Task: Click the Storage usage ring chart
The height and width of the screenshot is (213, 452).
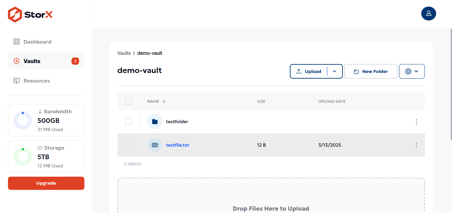Action: point(23,157)
